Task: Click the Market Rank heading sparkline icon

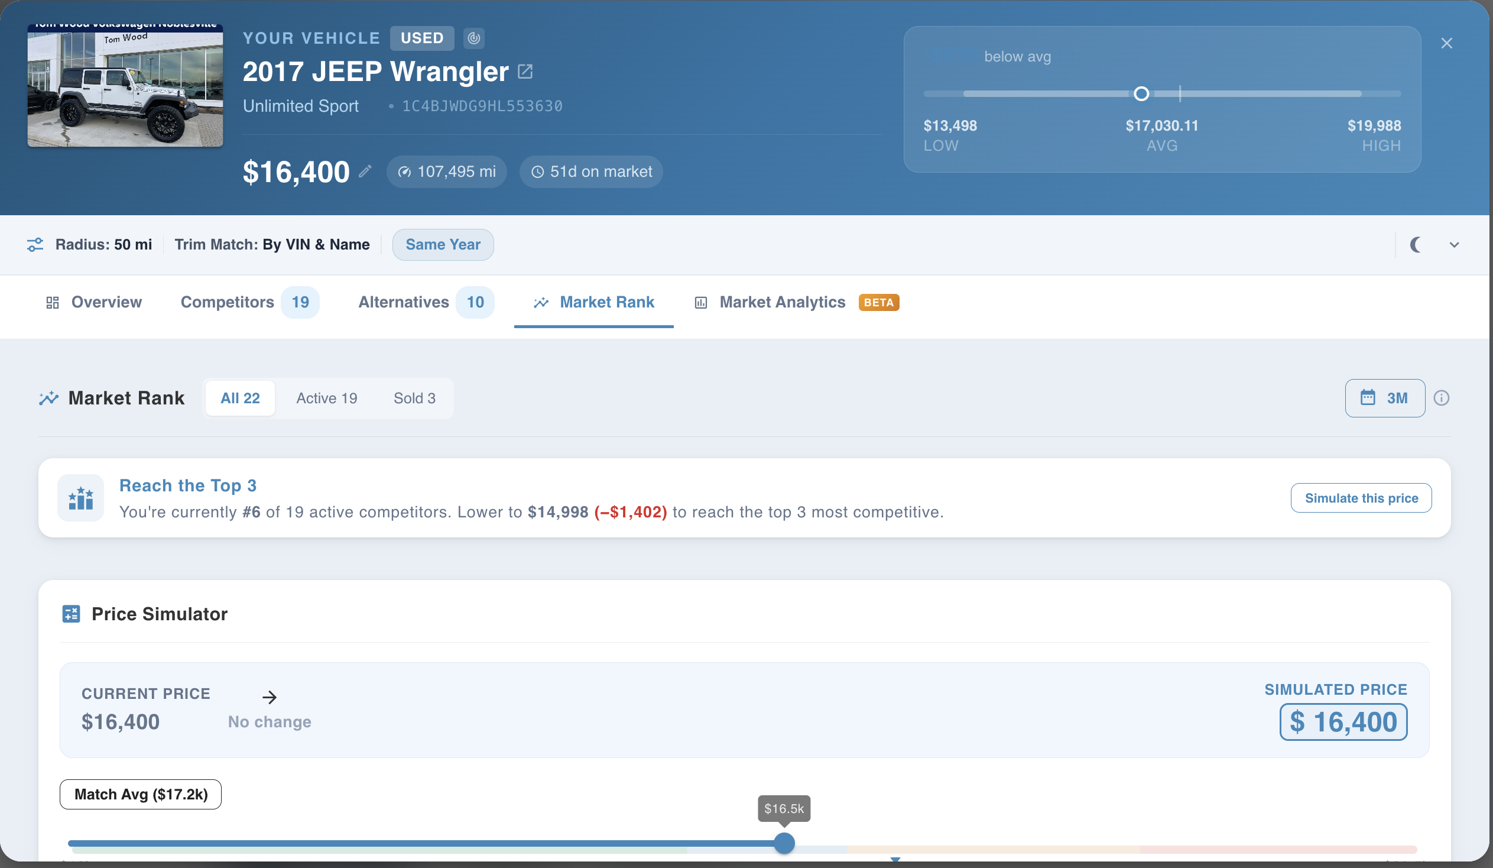Action: tap(49, 398)
